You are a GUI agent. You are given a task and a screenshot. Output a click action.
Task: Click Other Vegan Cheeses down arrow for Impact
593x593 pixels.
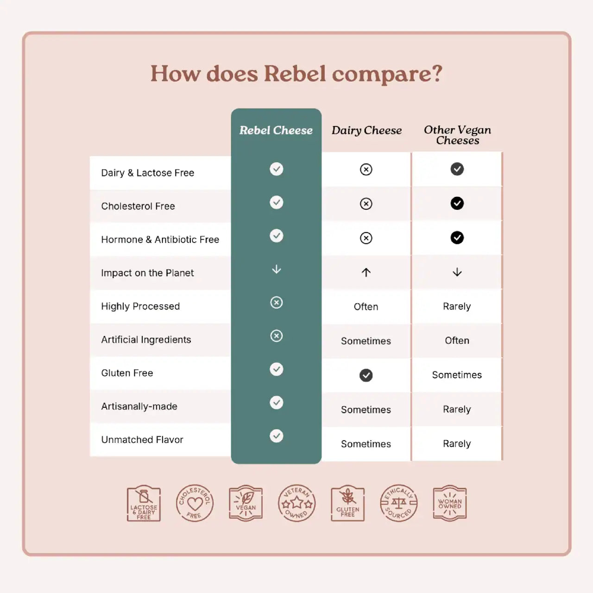click(457, 272)
